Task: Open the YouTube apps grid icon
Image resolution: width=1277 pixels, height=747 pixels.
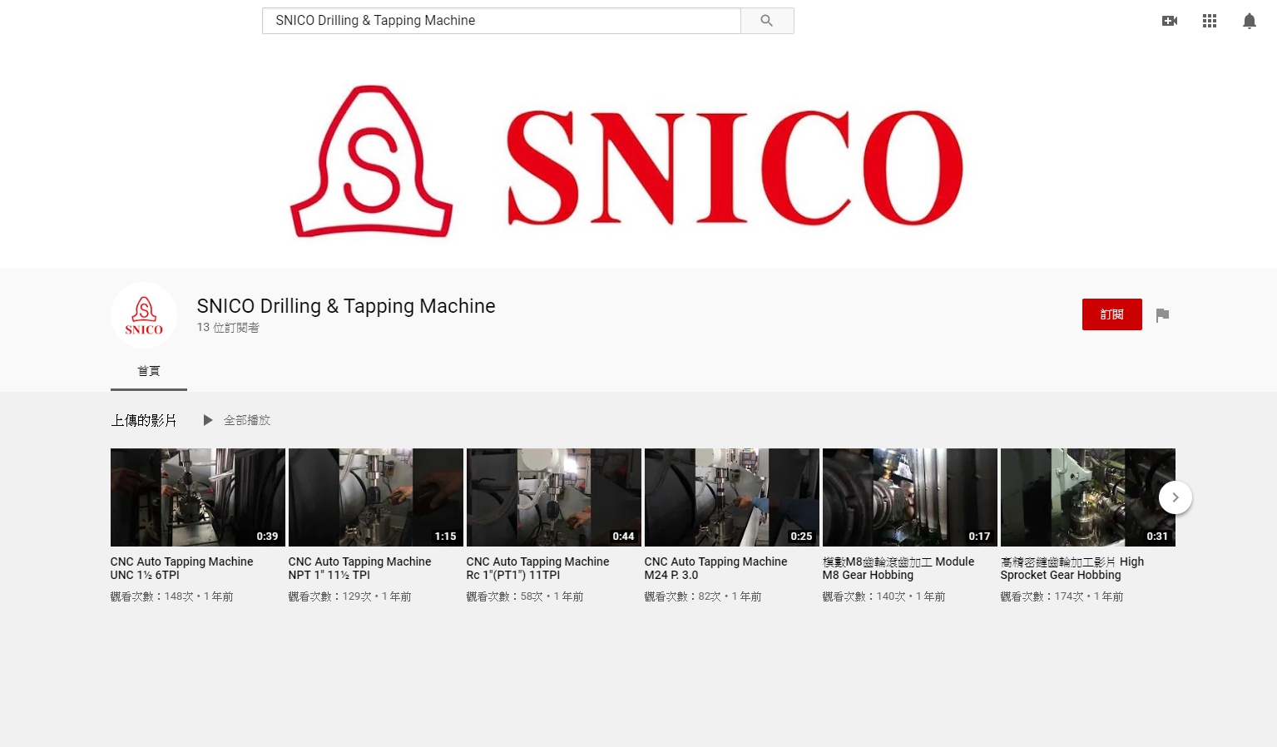Action: (1209, 20)
